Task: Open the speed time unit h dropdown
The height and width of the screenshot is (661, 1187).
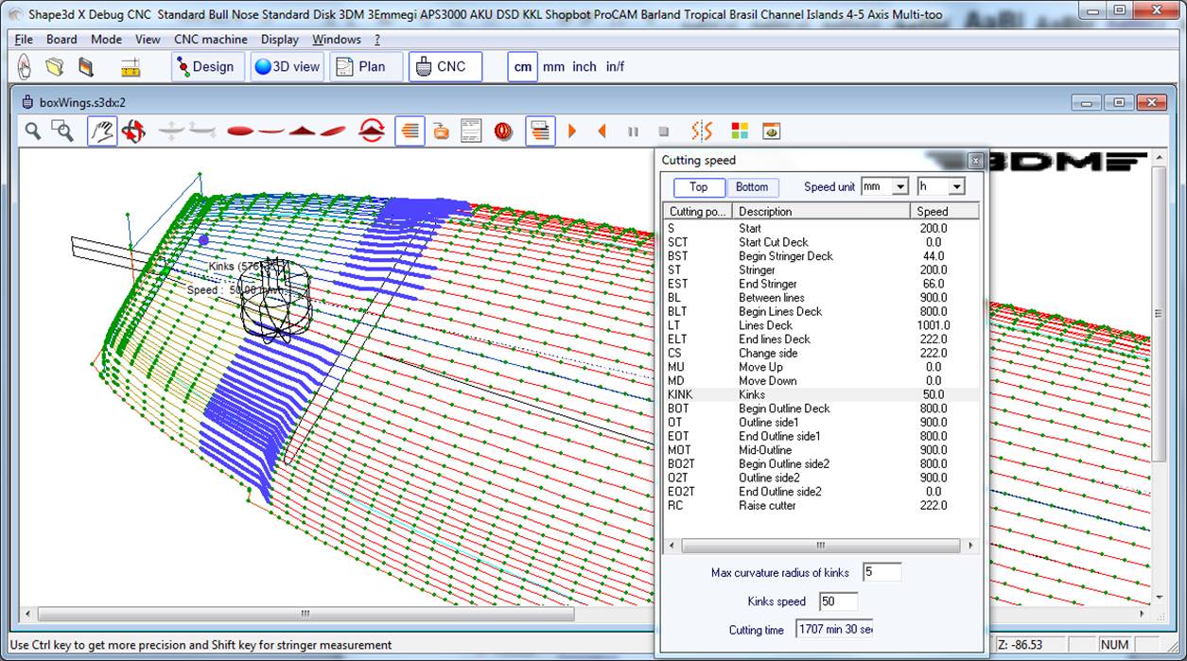Action: pos(956,187)
